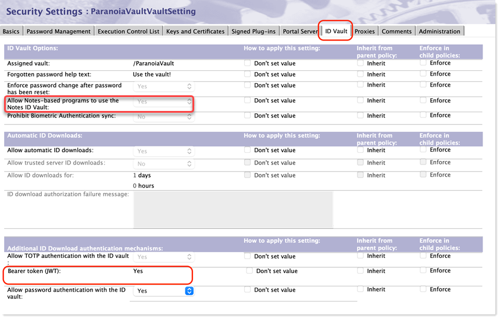Select the ID Vault tab

coord(336,31)
